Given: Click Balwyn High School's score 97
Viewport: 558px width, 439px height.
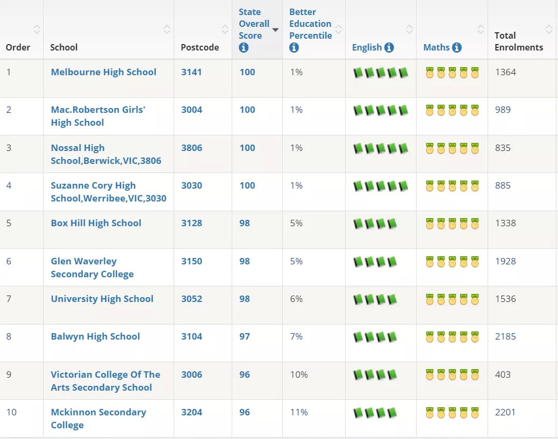Looking at the screenshot, I should [x=245, y=336].
